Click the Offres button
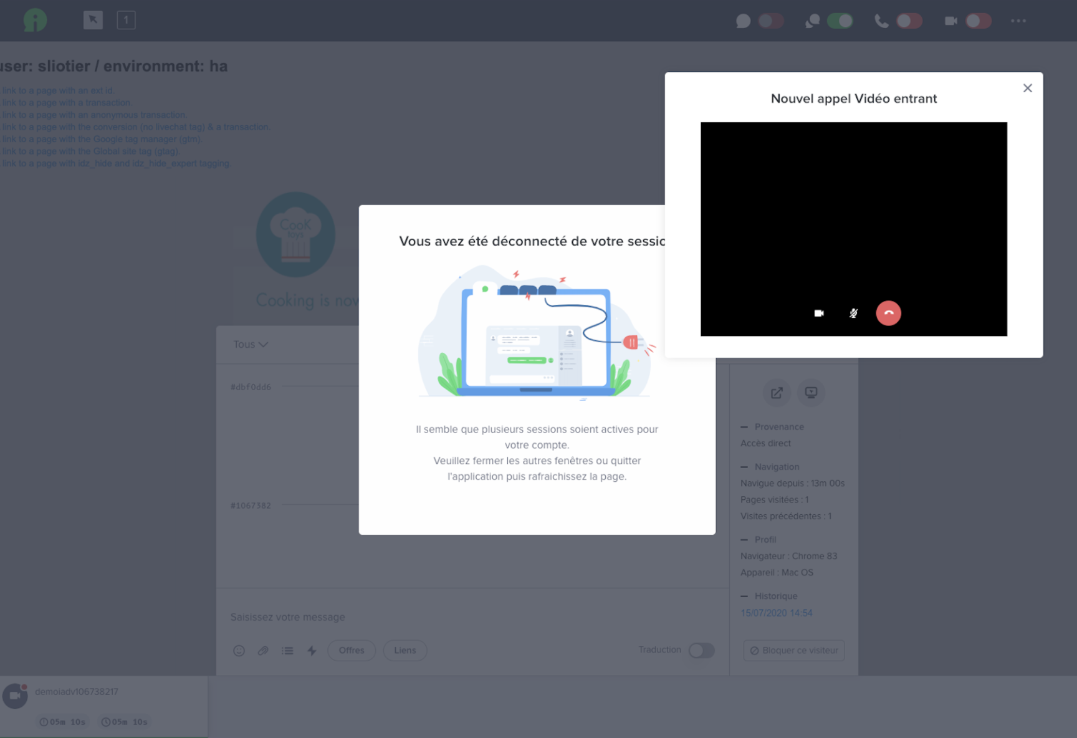Viewport: 1077px width, 738px height. pos(352,651)
